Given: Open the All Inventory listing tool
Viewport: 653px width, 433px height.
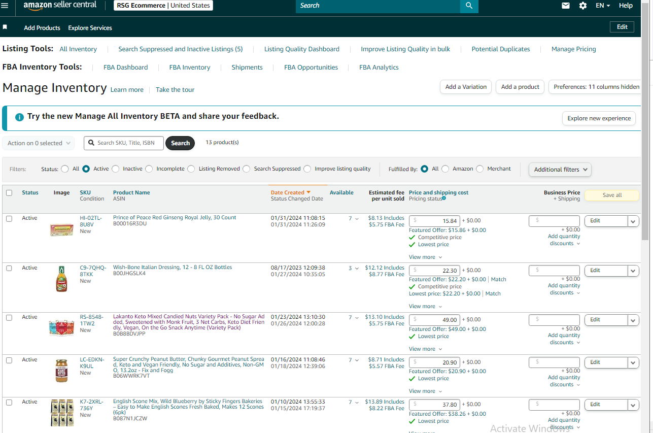Looking at the screenshot, I should point(78,49).
